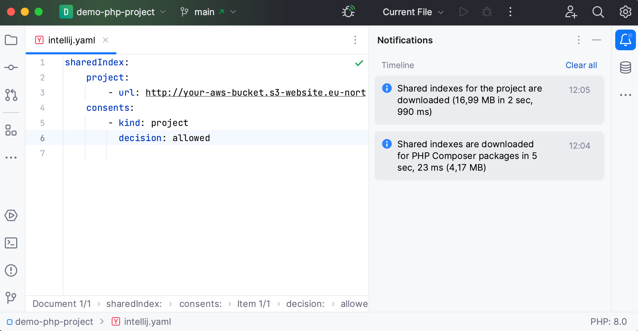Open the Services tool window
This screenshot has width=638, height=331.
coord(11,215)
